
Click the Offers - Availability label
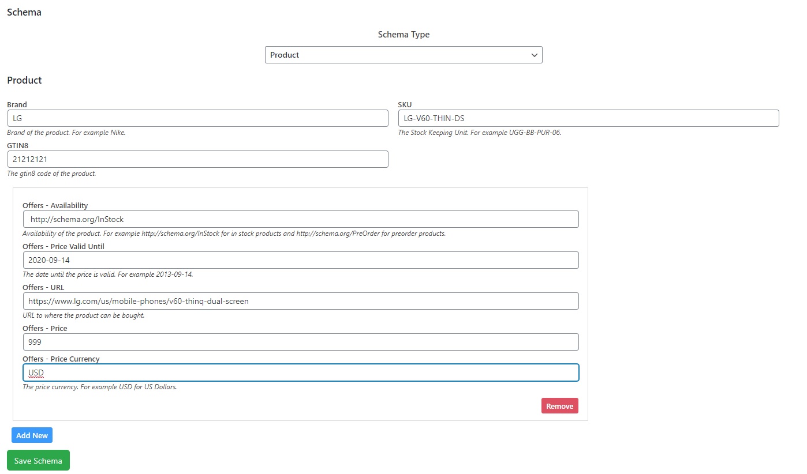pos(55,206)
